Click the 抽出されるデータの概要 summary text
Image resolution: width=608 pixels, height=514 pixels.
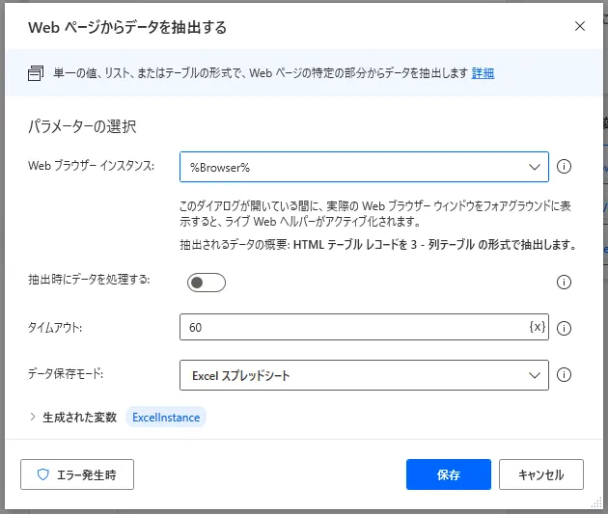pyautogui.click(x=377, y=244)
